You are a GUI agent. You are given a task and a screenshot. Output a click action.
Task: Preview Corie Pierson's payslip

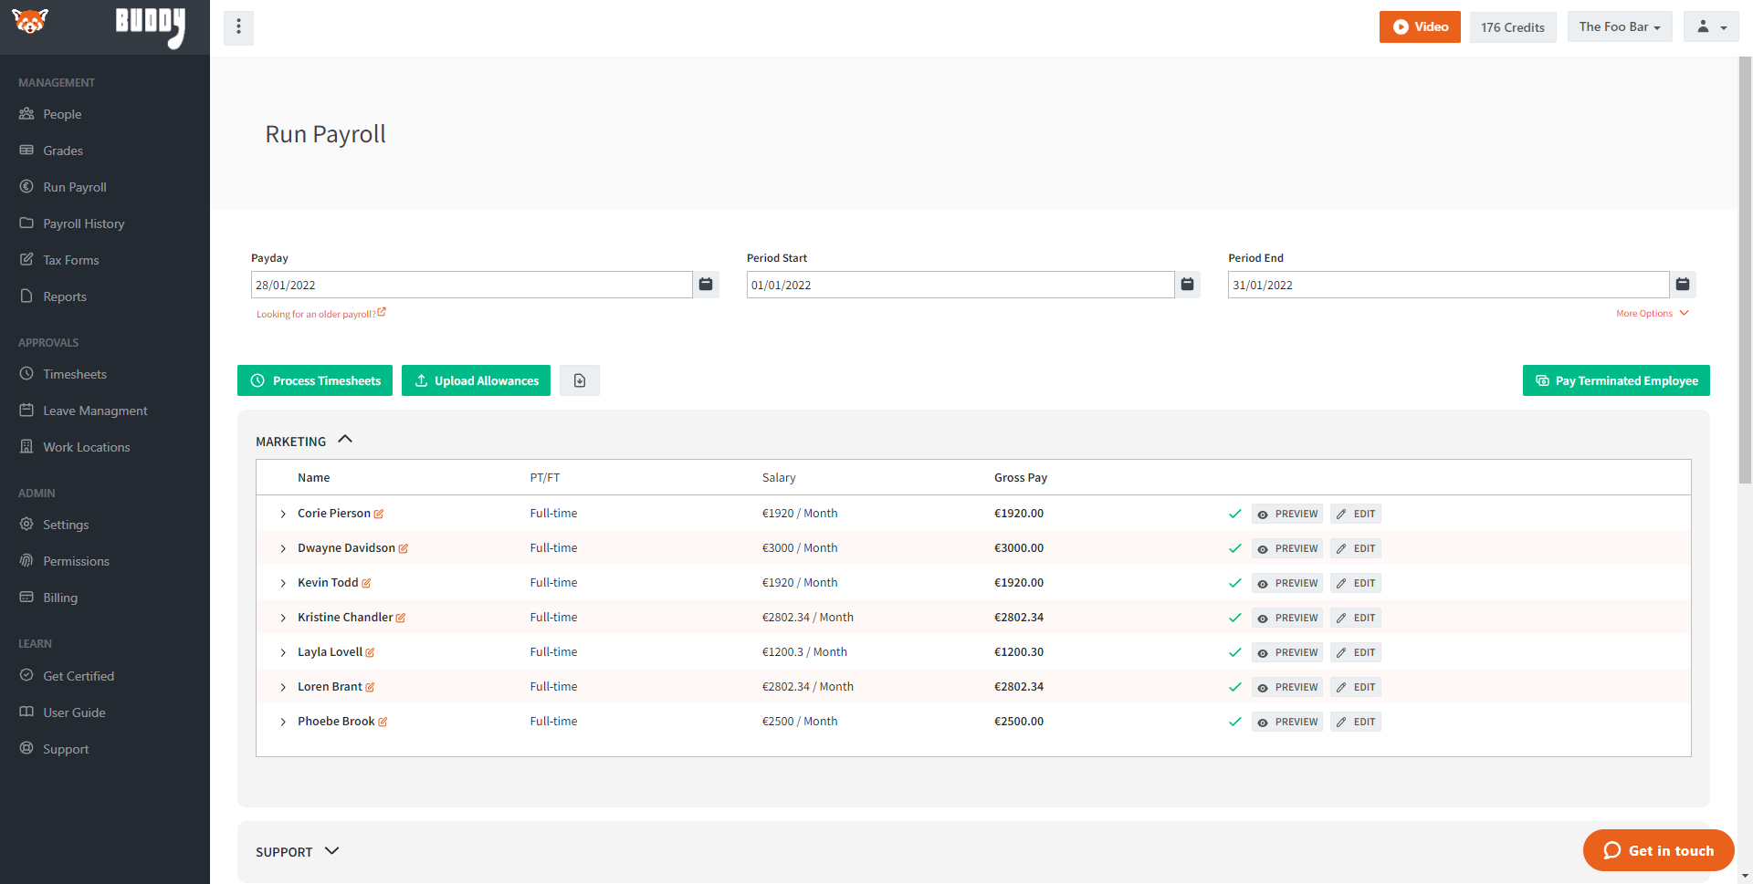coord(1287,514)
